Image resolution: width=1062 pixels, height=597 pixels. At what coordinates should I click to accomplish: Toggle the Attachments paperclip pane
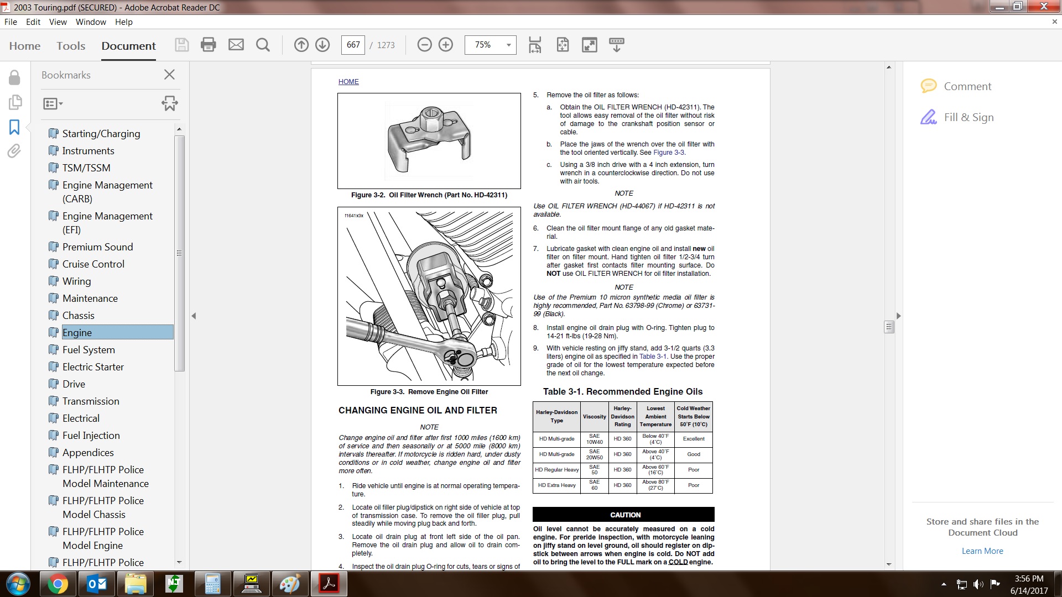tap(14, 151)
